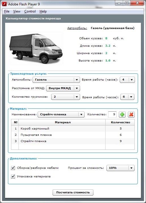Open the Control menu
The width and height of the screenshot is (146, 203).
click(30, 11)
